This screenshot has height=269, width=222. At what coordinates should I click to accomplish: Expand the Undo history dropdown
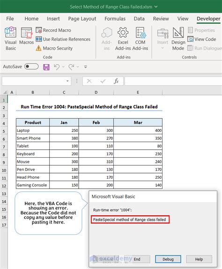point(63,67)
